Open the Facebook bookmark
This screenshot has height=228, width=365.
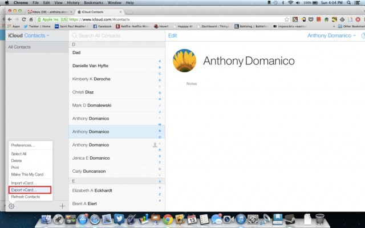(x=102, y=26)
